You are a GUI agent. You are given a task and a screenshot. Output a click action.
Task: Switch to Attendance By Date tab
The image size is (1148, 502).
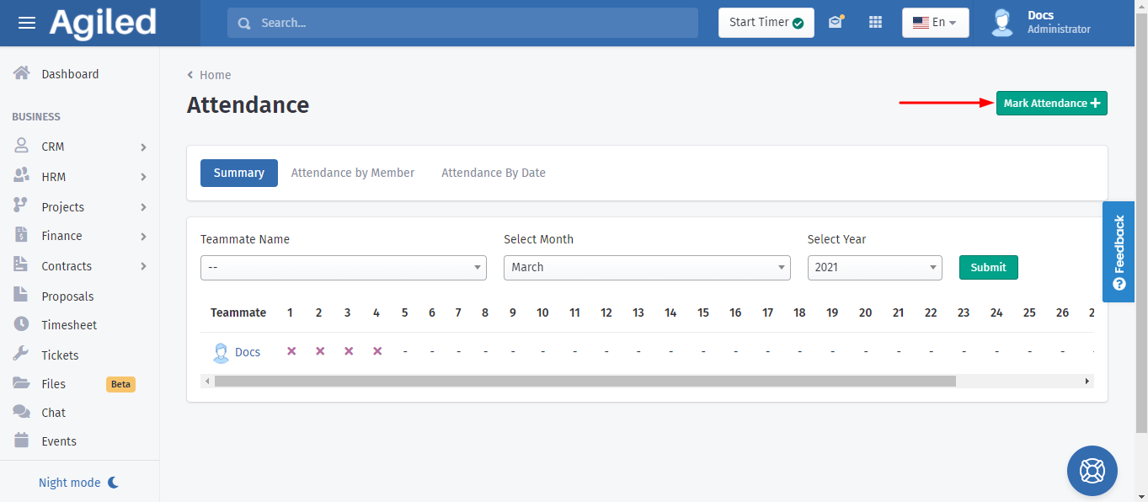pos(493,173)
